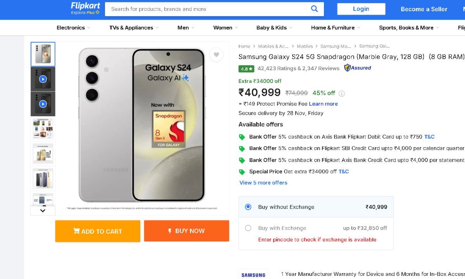Click the Flipkart Explore Plus logo
The width and height of the screenshot is (465, 279).
(x=85, y=9)
